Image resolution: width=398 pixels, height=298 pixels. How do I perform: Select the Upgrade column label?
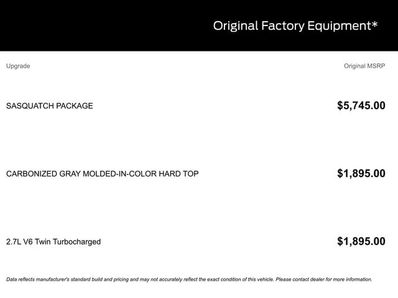coord(18,66)
